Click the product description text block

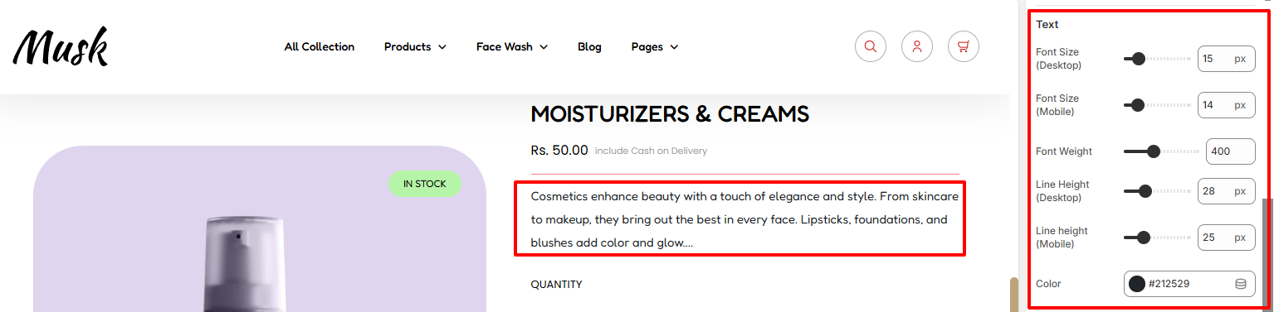740,220
